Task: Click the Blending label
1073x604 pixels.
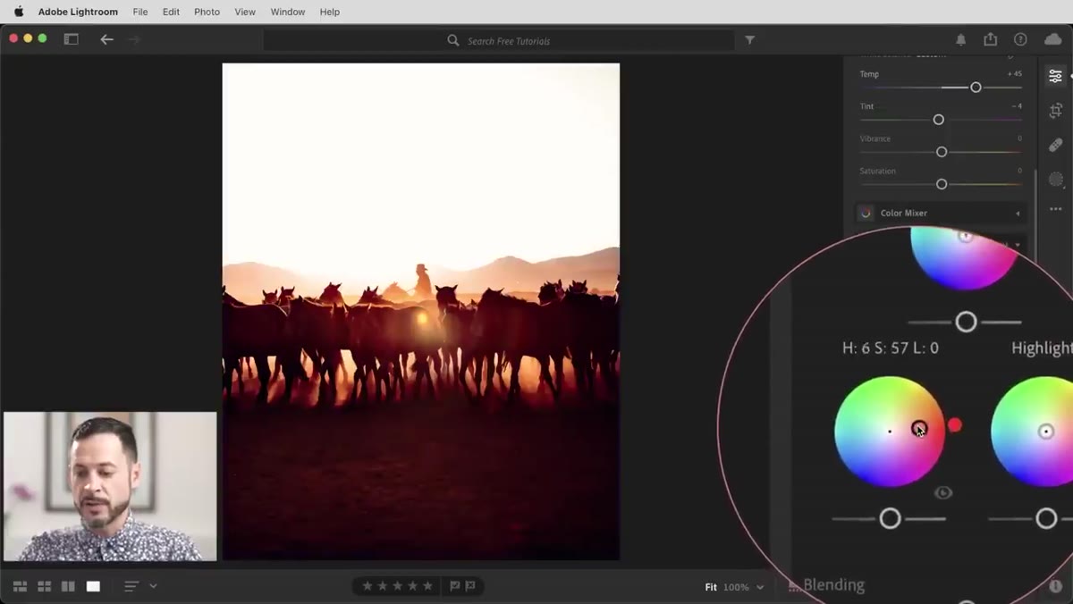Action: point(833,585)
